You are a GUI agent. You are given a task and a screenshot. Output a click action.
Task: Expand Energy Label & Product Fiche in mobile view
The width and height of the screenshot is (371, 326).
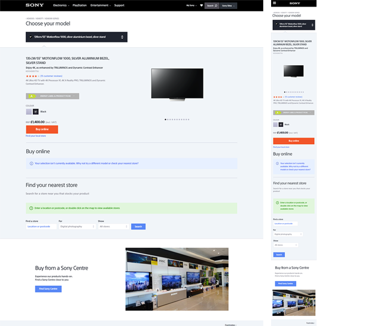coord(294,112)
